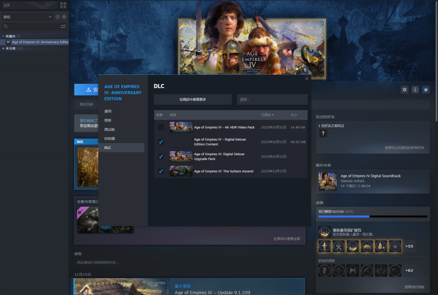Click The Sultans Ascend DLC thumbnail
This screenshot has width=438, height=295.
pos(181,171)
